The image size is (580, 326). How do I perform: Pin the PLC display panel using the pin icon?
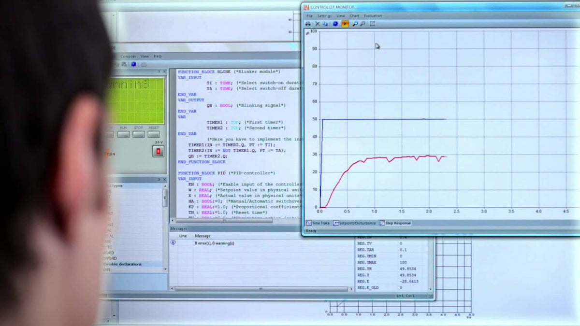click(159, 71)
